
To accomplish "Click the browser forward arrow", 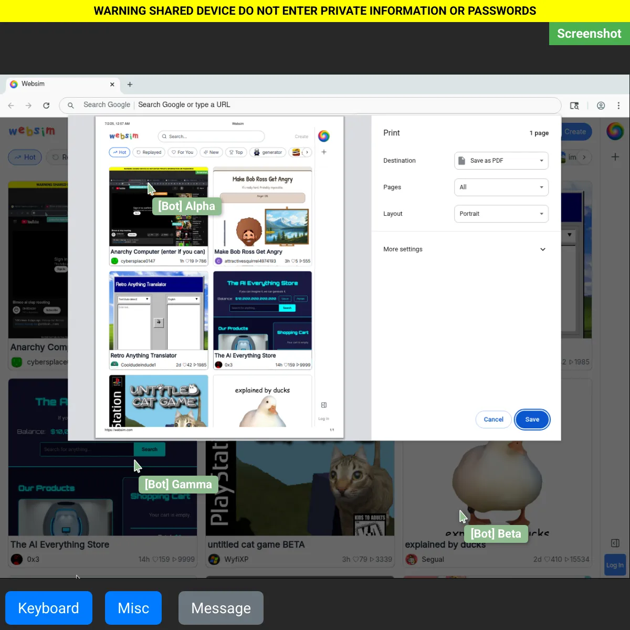I will [x=28, y=106].
